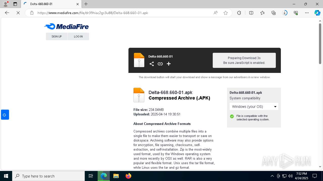Click the LOG IN button
Image resolution: width=323 pixels, height=181 pixels.
pyautogui.click(x=78, y=36)
